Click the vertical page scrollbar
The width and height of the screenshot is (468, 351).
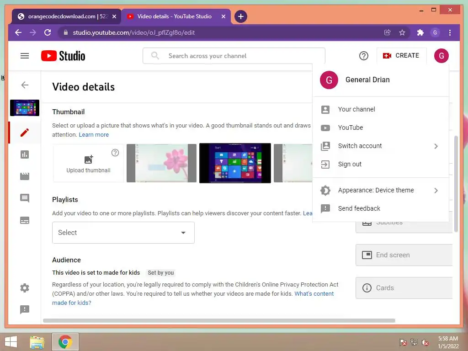coord(456,184)
